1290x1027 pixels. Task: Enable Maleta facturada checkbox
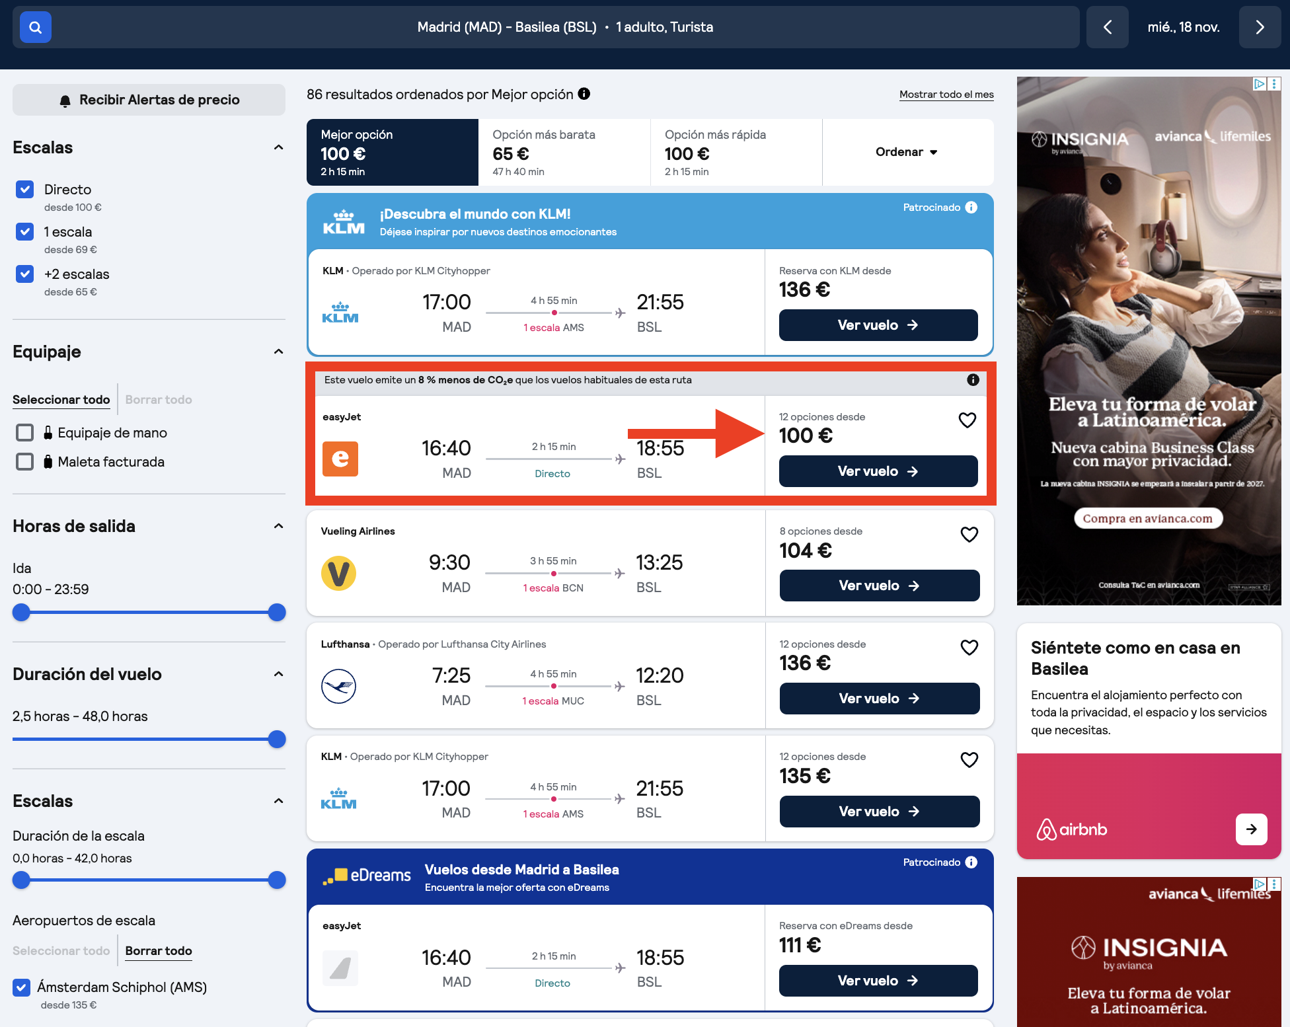point(24,462)
